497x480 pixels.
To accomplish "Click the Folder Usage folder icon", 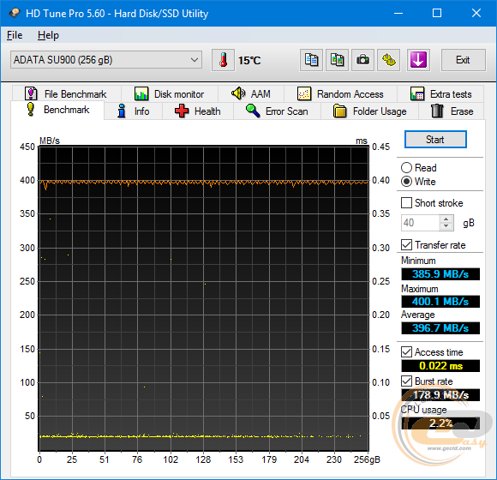I will tap(340, 111).
